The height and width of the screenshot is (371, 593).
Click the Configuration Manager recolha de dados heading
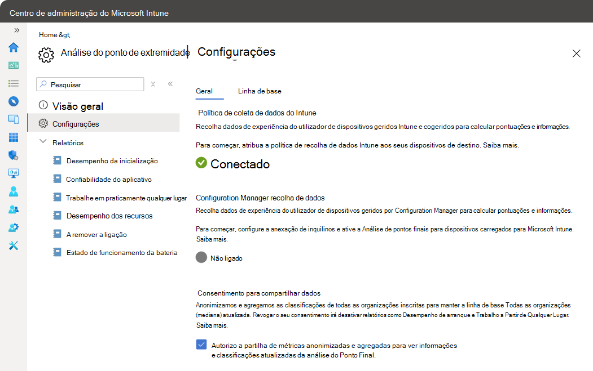[260, 198]
